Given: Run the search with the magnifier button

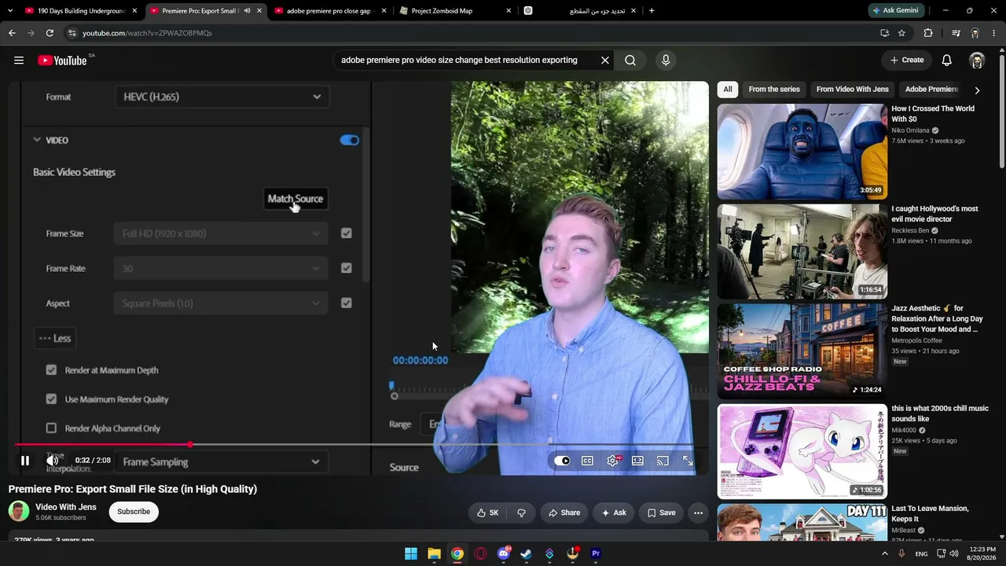Looking at the screenshot, I should click(630, 61).
